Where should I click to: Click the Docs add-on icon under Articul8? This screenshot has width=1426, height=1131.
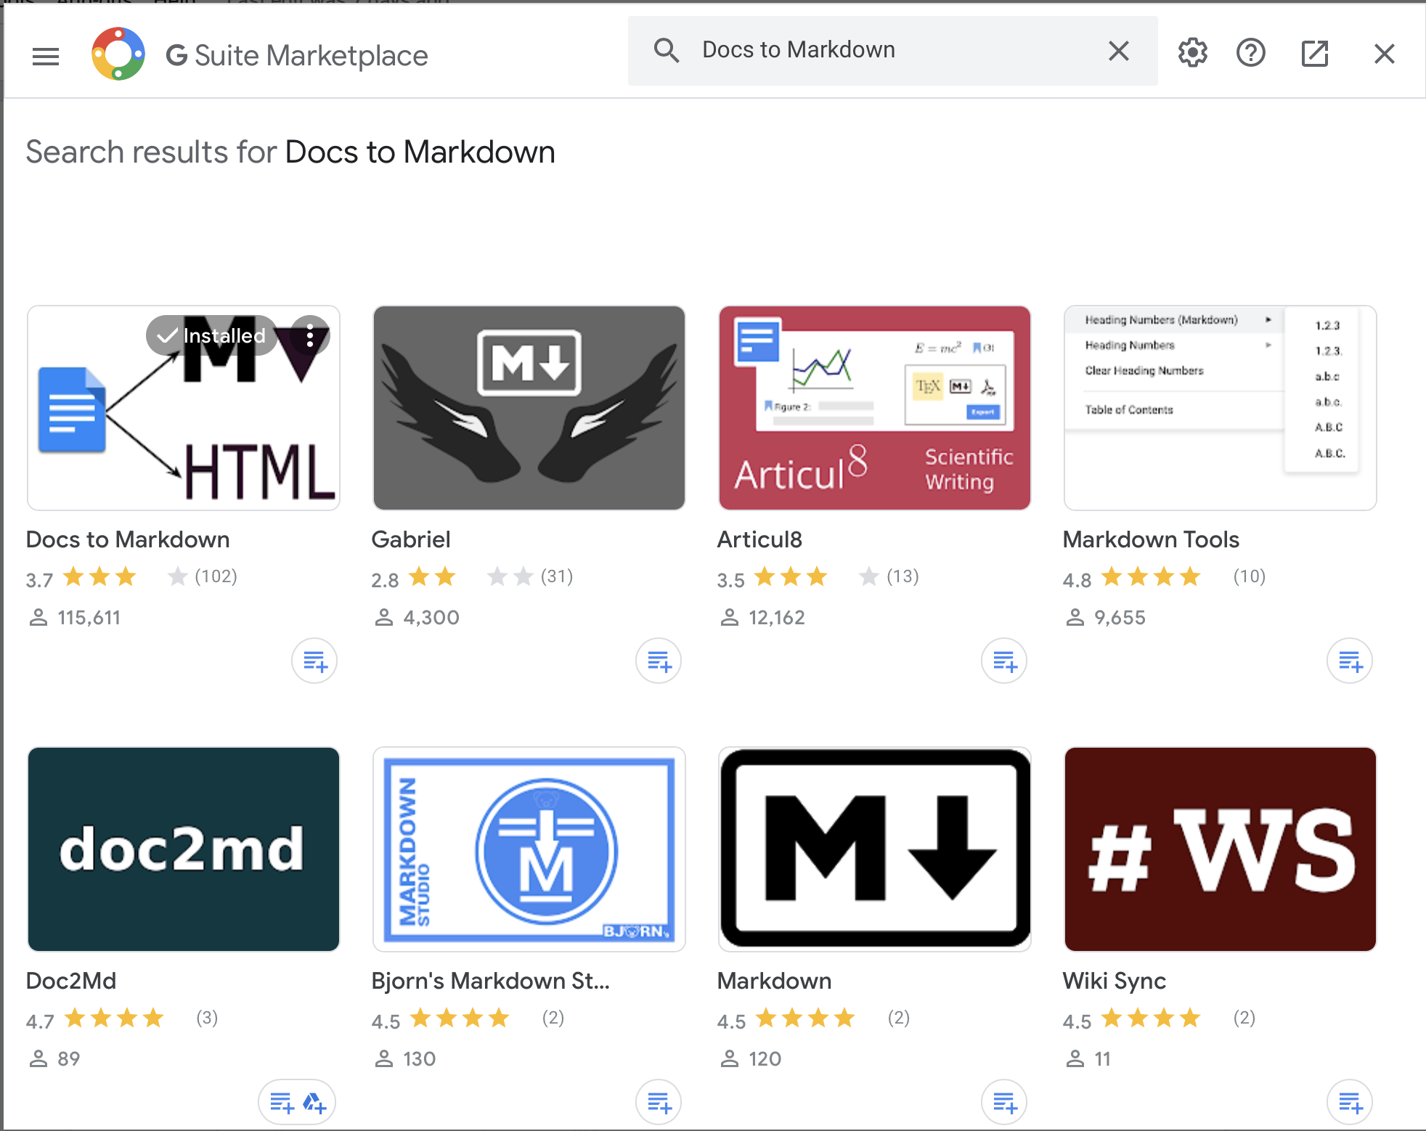(x=1004, y=661)
